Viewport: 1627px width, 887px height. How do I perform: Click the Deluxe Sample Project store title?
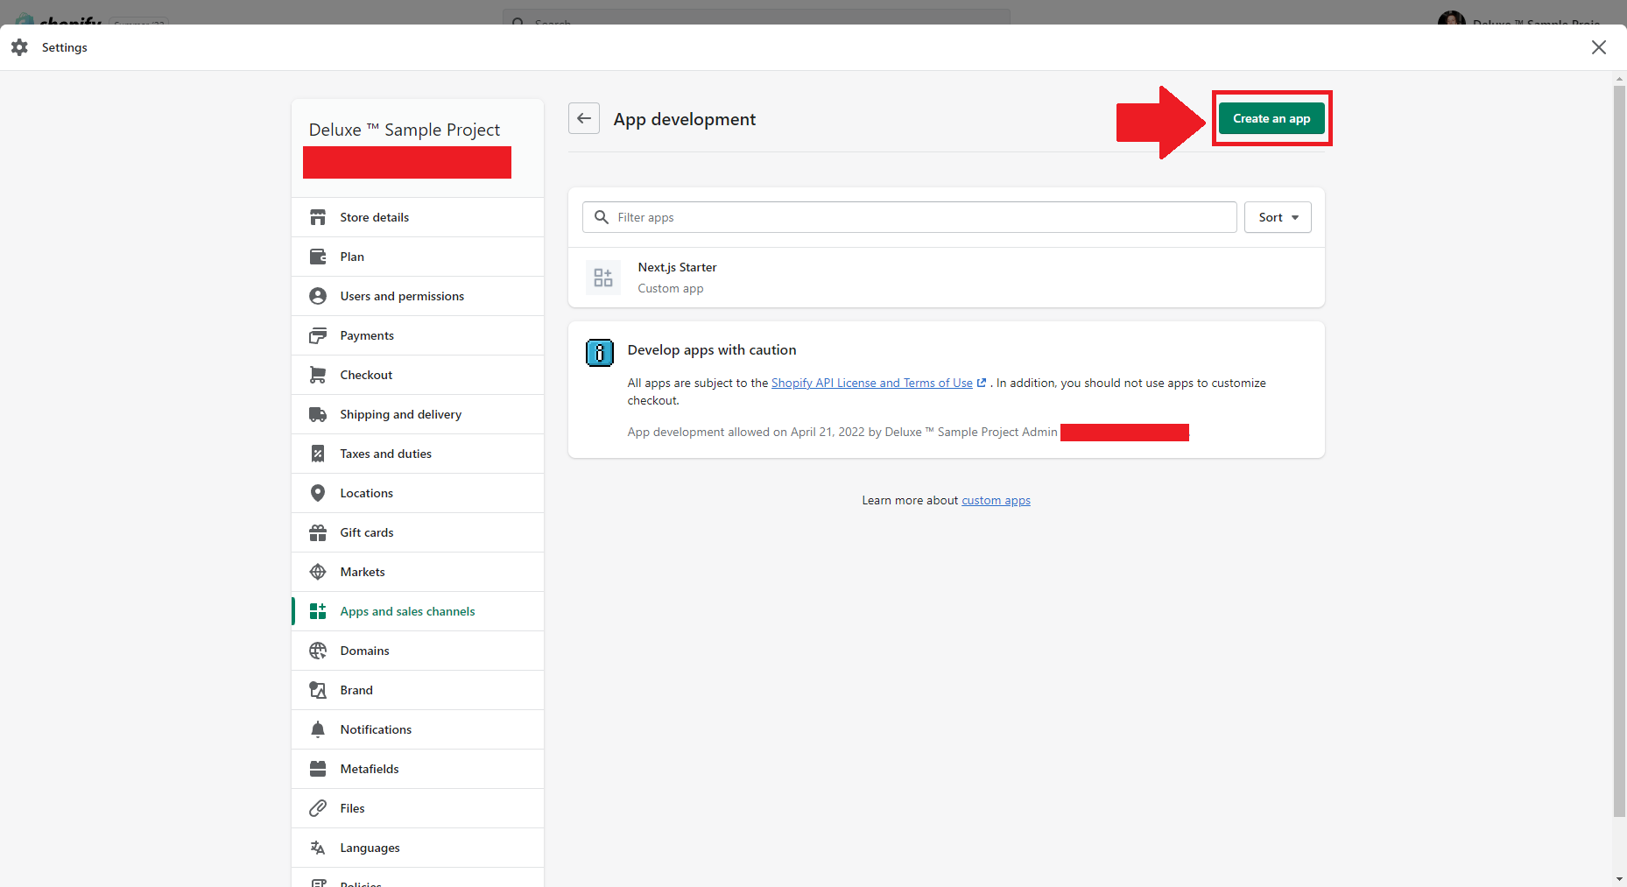click(x=405, y=130)
